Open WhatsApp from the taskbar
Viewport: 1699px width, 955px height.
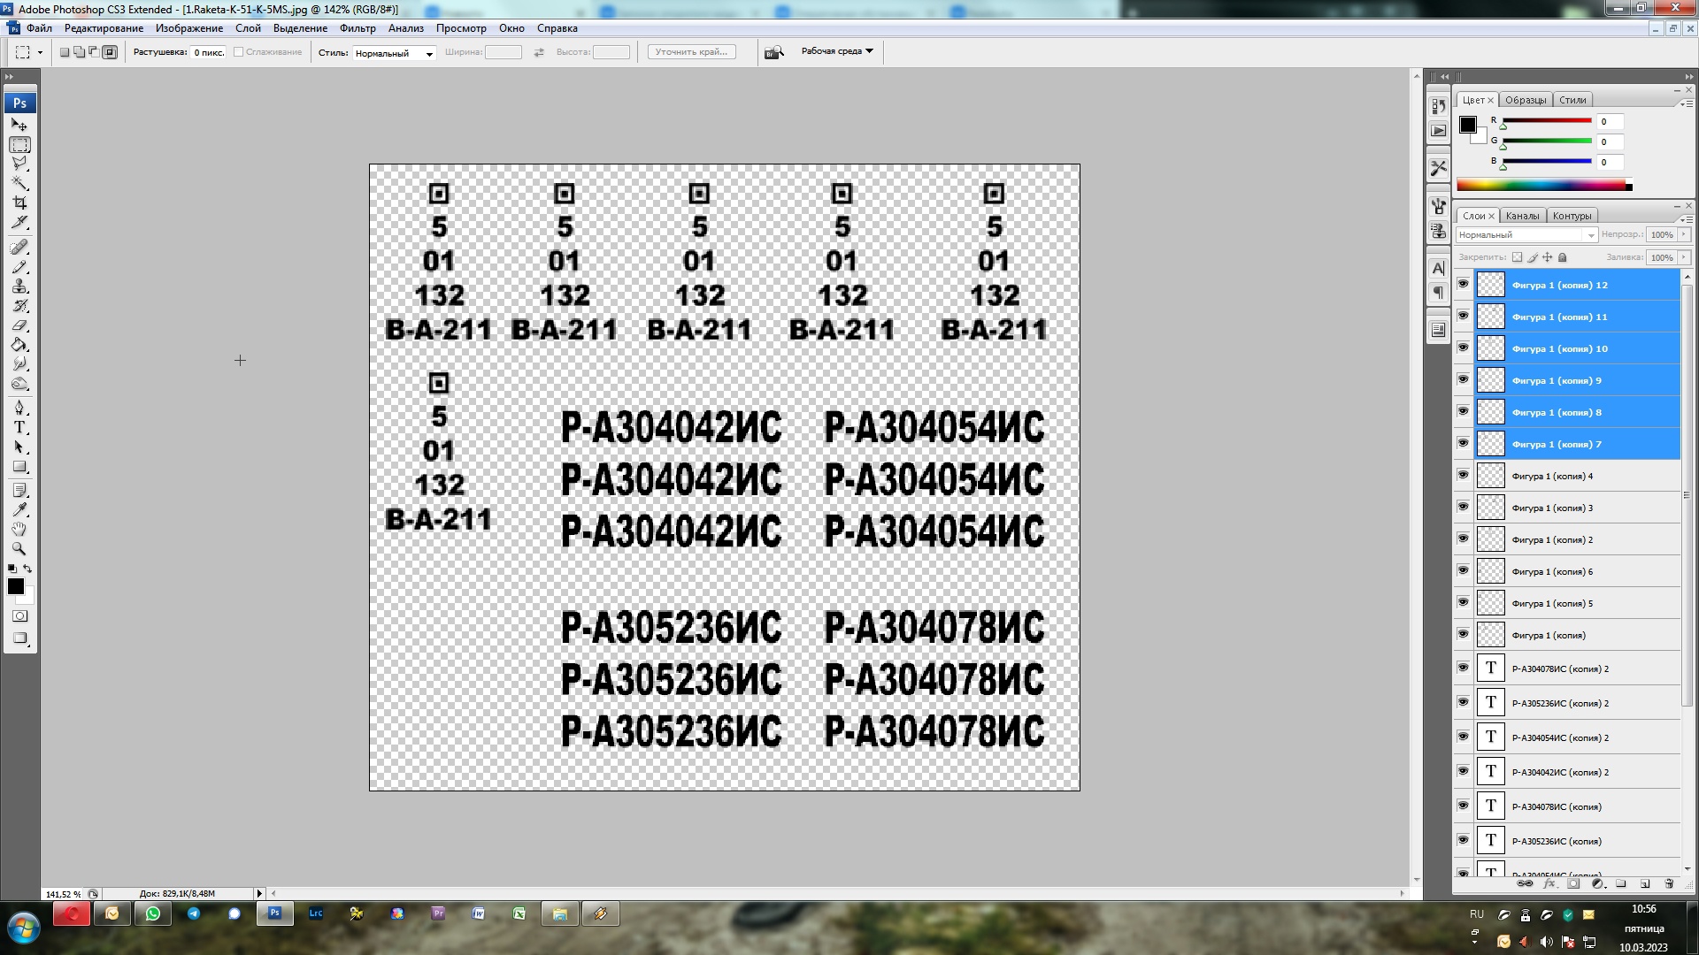point(153,913)
